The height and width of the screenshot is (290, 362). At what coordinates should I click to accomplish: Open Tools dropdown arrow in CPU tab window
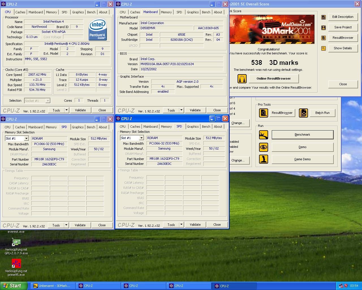66,110
